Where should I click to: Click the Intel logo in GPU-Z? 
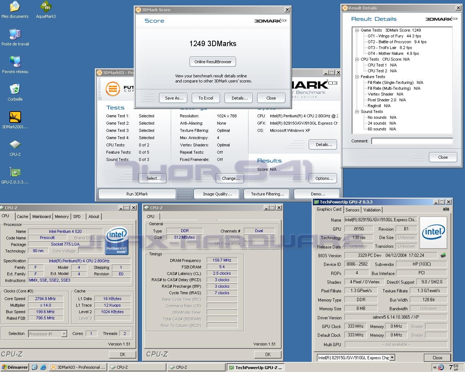433,232
